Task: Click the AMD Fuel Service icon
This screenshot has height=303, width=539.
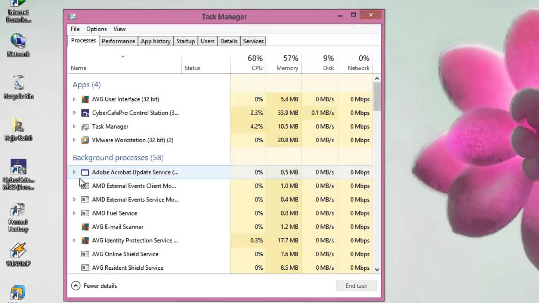Action: 85,213
